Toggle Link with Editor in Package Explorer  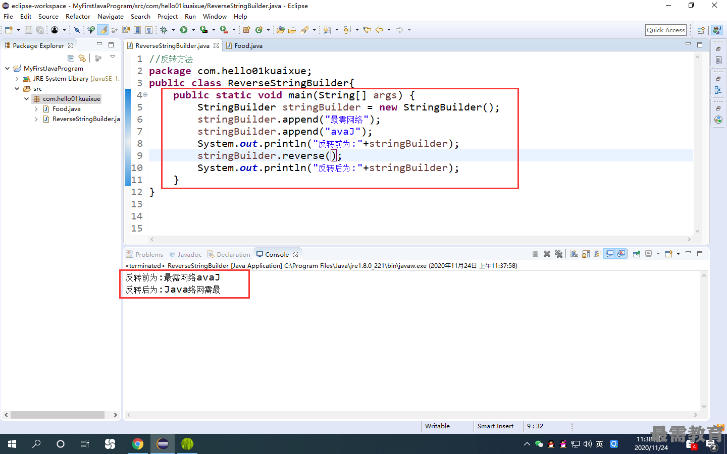click(x=82, y=58)
